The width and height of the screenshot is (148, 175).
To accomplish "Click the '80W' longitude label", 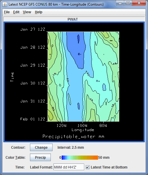I will pos(103,125).
